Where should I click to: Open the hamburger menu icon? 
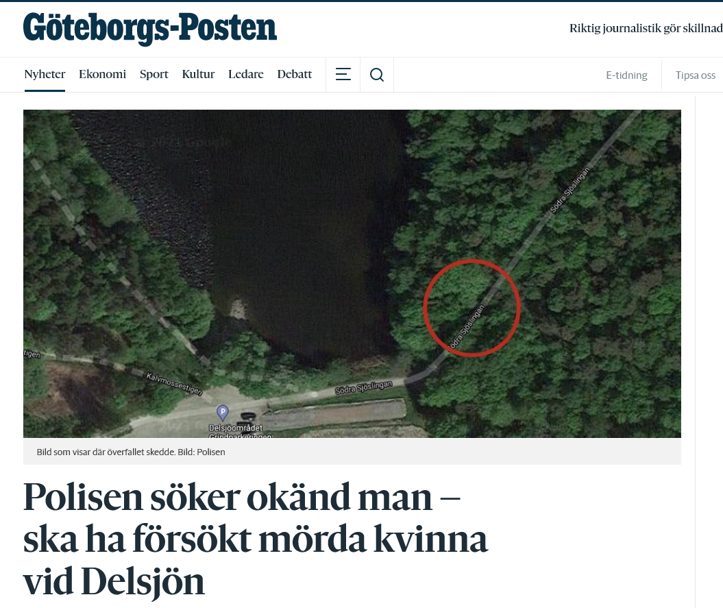pos(343,74)
